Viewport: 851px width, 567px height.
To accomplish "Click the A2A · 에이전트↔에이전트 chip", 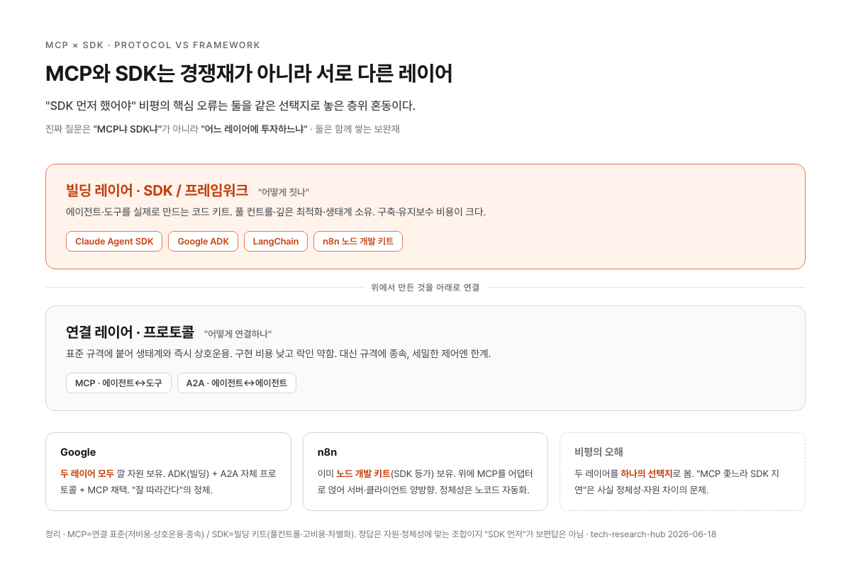I will (237, 383).
